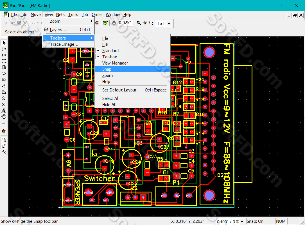This screenshot has height=225, width=305.
Task: Expand the Toolbars submenu entry
Action: pyautogui.click(x=68, y=38)
